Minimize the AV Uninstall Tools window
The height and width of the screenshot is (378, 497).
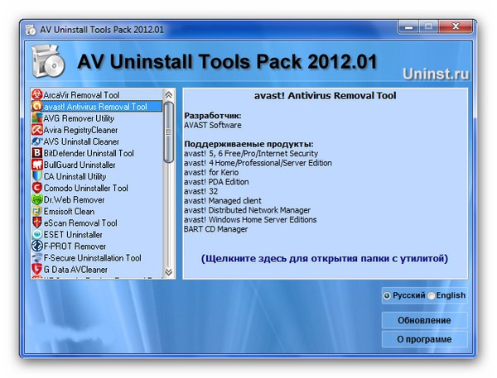408,26
